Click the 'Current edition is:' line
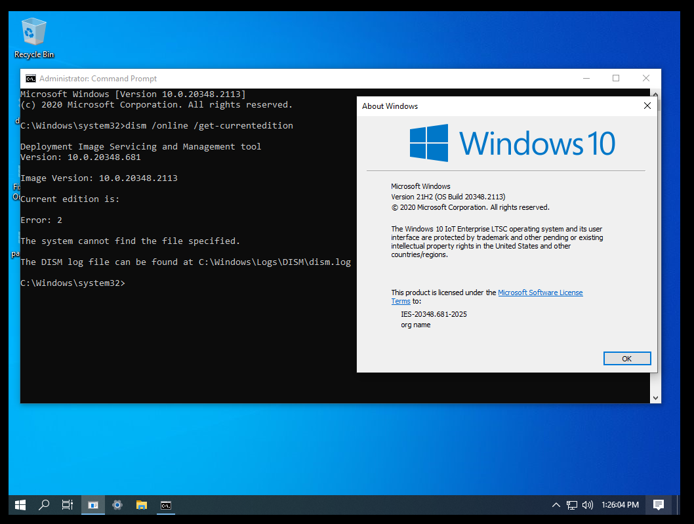This screenshot has height=524, width=694. click(x=70, y=199)
